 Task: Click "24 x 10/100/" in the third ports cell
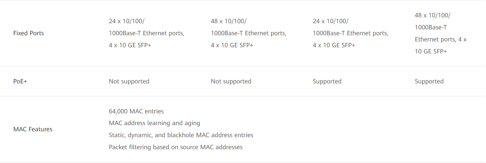tap(330, 21)
